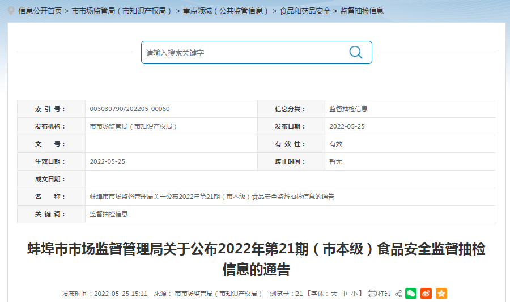Share to WeChat via green icon
Image resolution: width=510 pixels, height=302 pixels.
[x=411, y=294]
